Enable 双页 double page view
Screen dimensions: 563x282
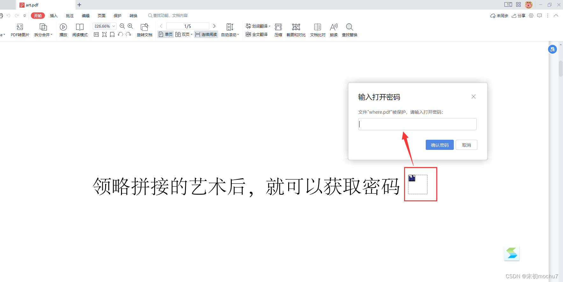click(x=182, y=34)
